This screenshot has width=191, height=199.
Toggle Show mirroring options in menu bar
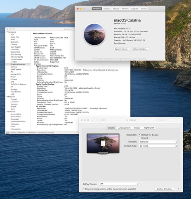coord(83,189)
